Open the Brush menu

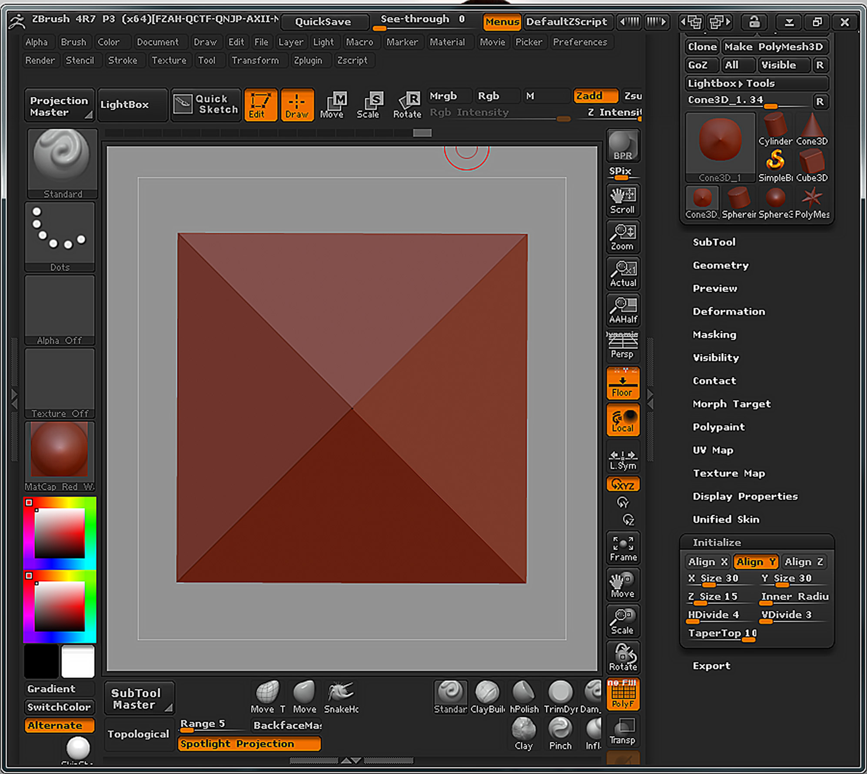coord(73,42)
